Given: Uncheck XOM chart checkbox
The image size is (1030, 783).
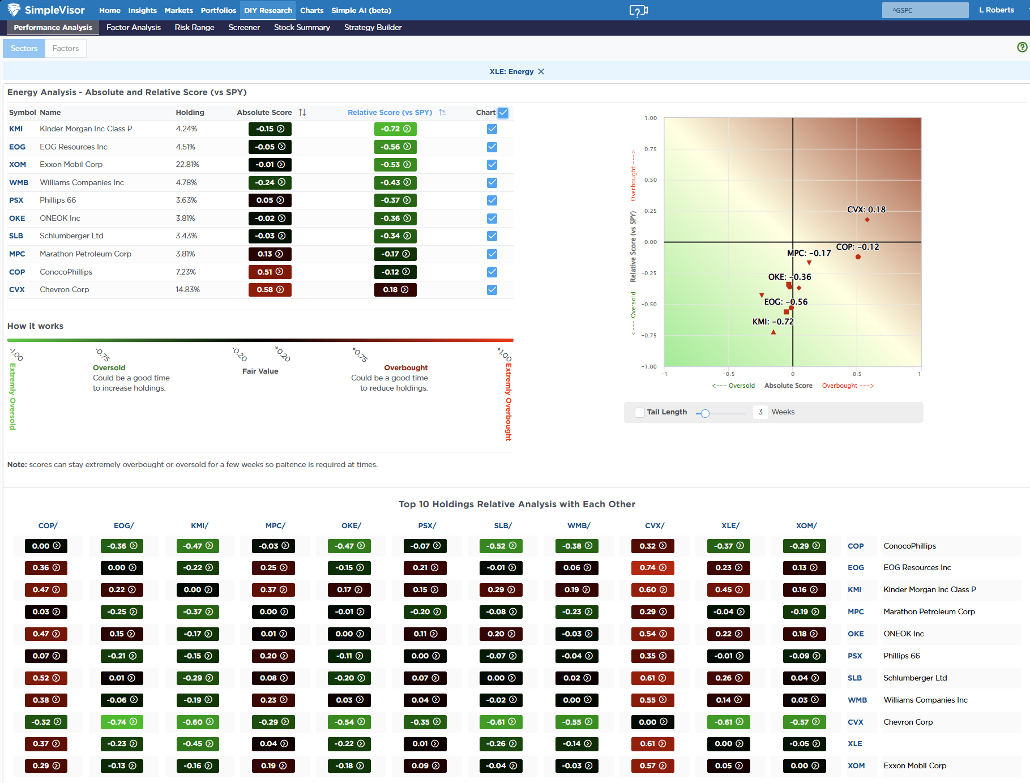Looking at the screenshot, I should [492, 165].
